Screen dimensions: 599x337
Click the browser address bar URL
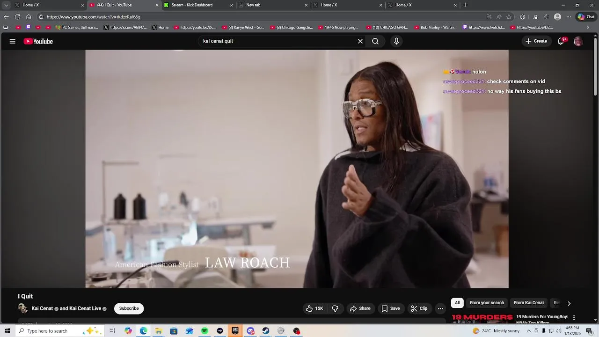(x=93, y=17)
